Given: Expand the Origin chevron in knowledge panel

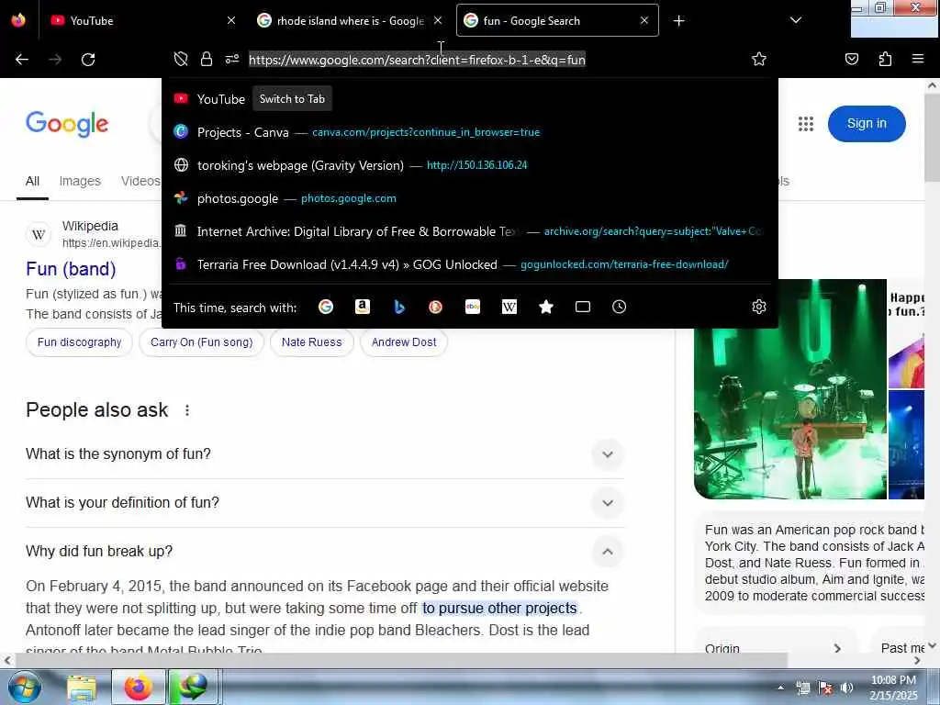Looking at the screenshot, I should point(837,648).
